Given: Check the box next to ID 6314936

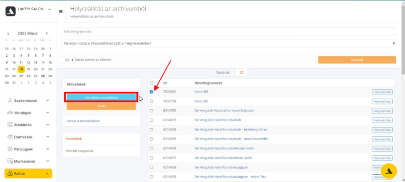Looking at the screenshot, I should point(152,149).
